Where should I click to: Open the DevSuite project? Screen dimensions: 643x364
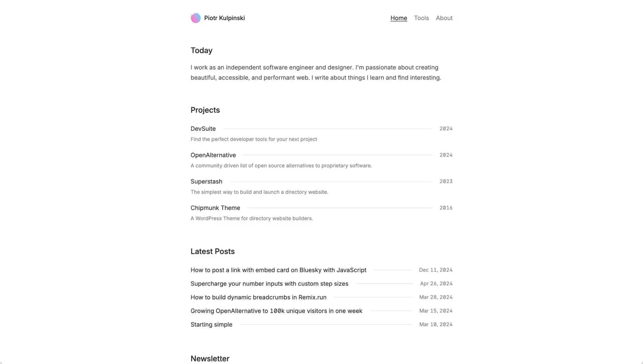click(203, 128)
